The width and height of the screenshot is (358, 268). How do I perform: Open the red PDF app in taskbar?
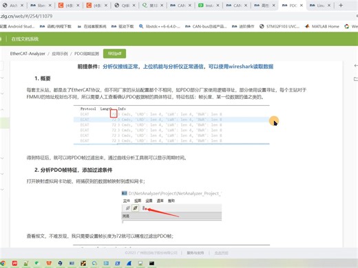[14, 263]
